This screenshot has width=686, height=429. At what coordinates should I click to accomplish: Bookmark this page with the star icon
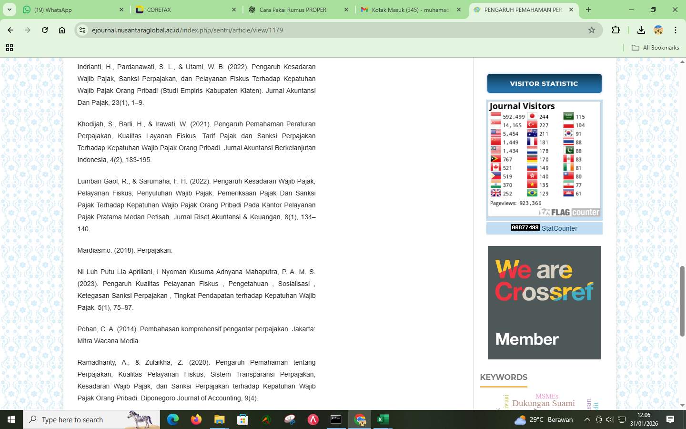click(592, 30)
